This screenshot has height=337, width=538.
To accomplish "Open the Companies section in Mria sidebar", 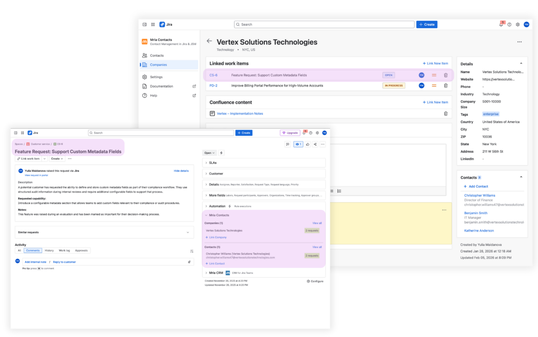I will [x=158, y=64].
